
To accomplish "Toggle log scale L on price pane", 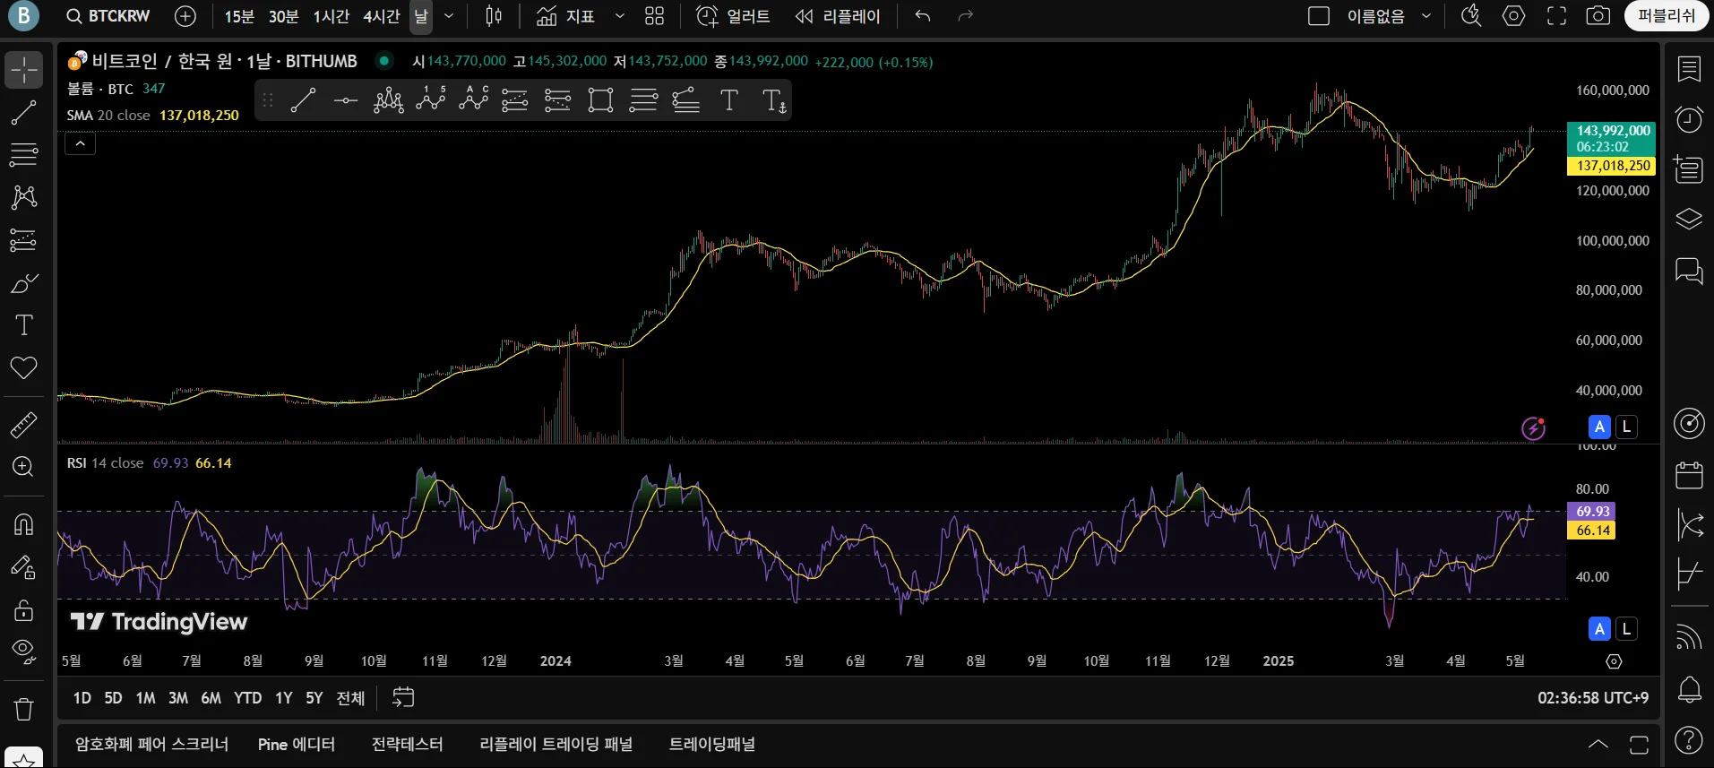I will (1627, 427).
